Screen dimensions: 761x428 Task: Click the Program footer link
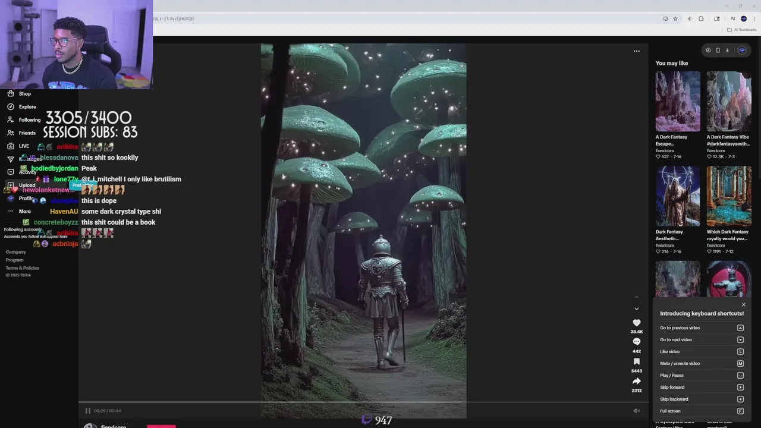tap(15, 260)
